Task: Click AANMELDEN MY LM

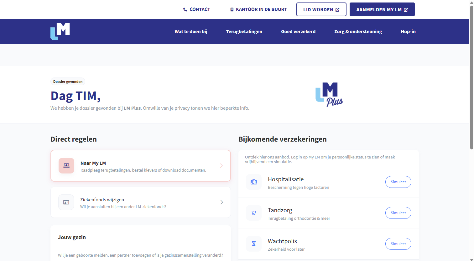Action: click(382, 9)
